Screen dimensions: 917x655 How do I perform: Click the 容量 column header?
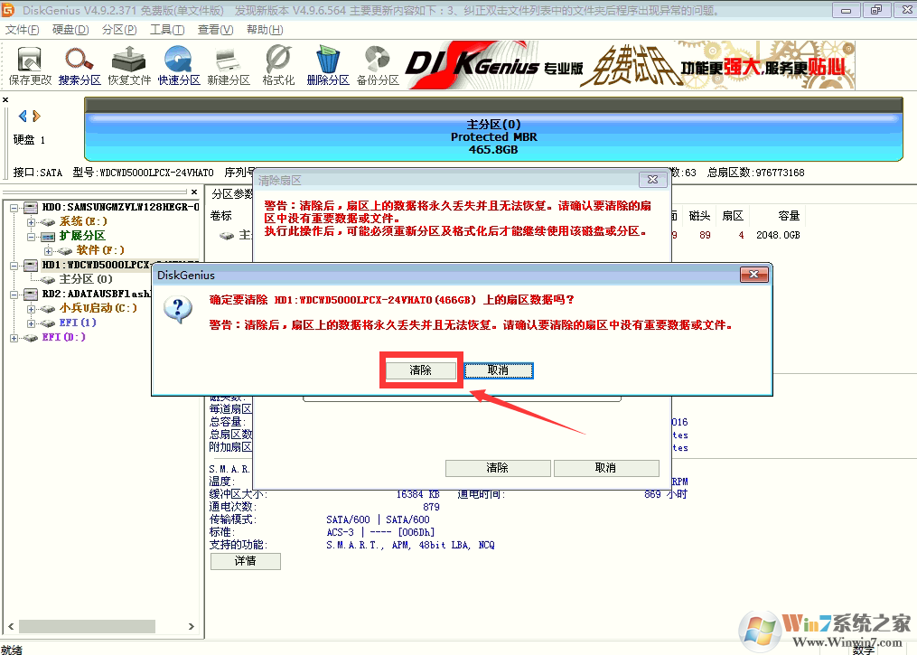[x=789, y=216]
